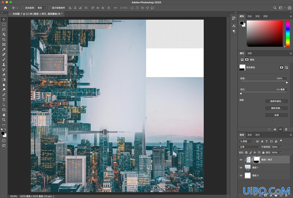293x198 pixels.
Task: Hide the 图层 0 layer
Action: [241, 176]
